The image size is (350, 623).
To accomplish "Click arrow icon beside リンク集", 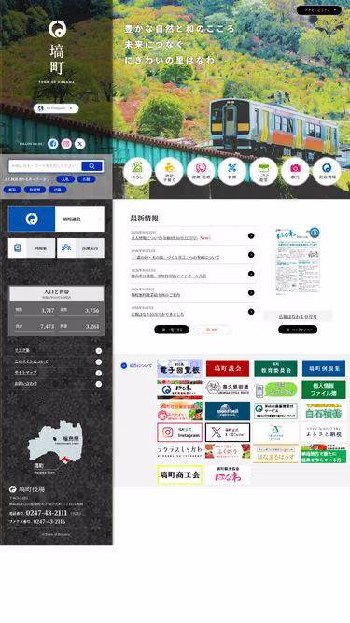I will coord(98,351).
